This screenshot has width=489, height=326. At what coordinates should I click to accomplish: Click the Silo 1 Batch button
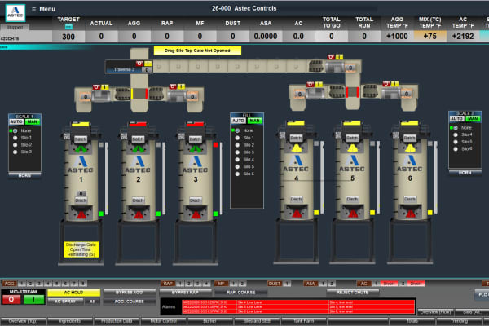point(81,139)
